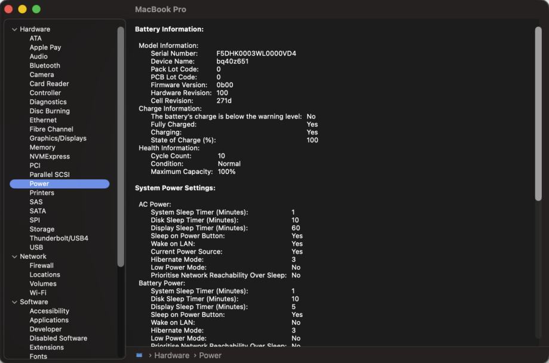
Task: Click the sidebar scrollbar thumb
Action: tap(121, 147)
